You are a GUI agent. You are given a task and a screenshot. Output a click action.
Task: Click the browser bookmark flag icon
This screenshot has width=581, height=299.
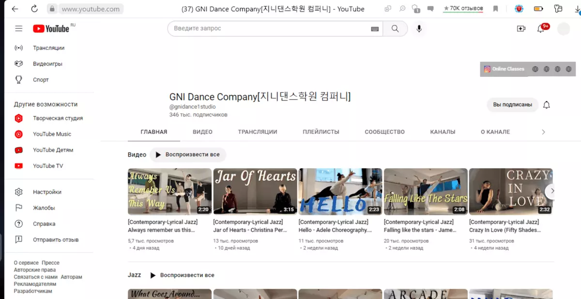click(495, 9)
